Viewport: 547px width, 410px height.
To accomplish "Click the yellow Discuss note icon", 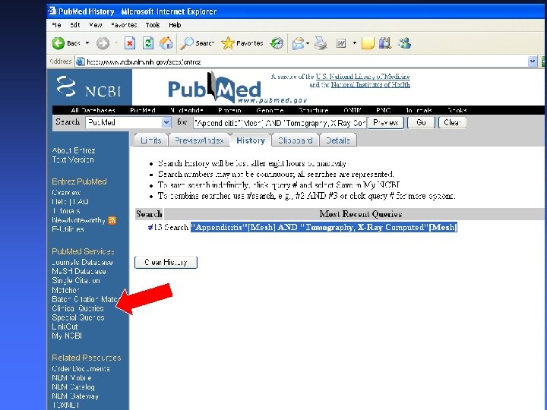I will tap(368, 43).
